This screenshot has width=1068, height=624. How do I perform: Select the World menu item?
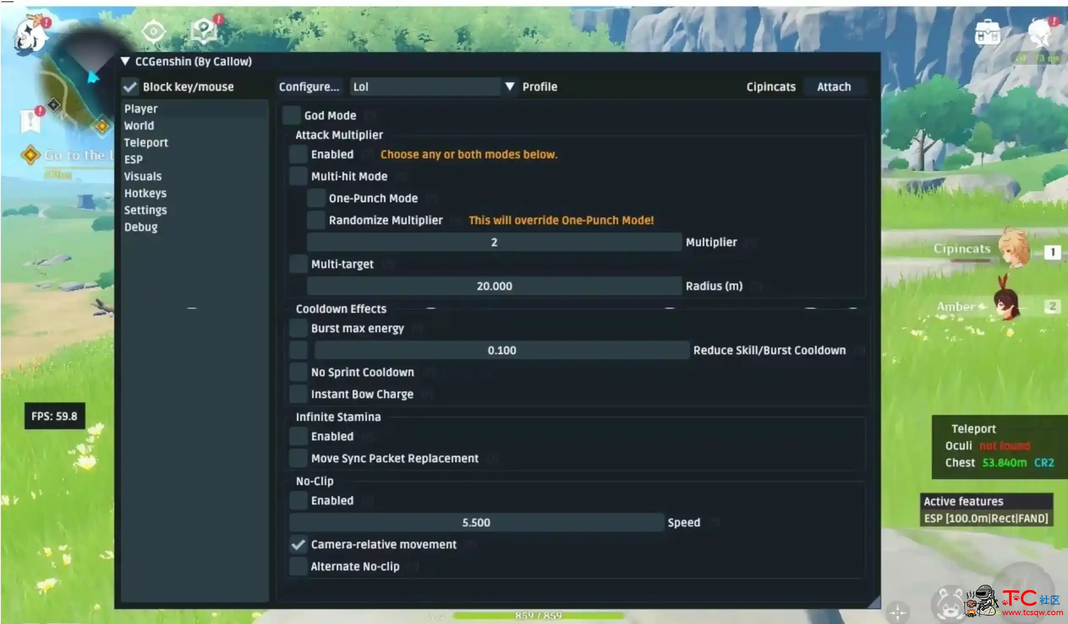[x=138, y=125]
